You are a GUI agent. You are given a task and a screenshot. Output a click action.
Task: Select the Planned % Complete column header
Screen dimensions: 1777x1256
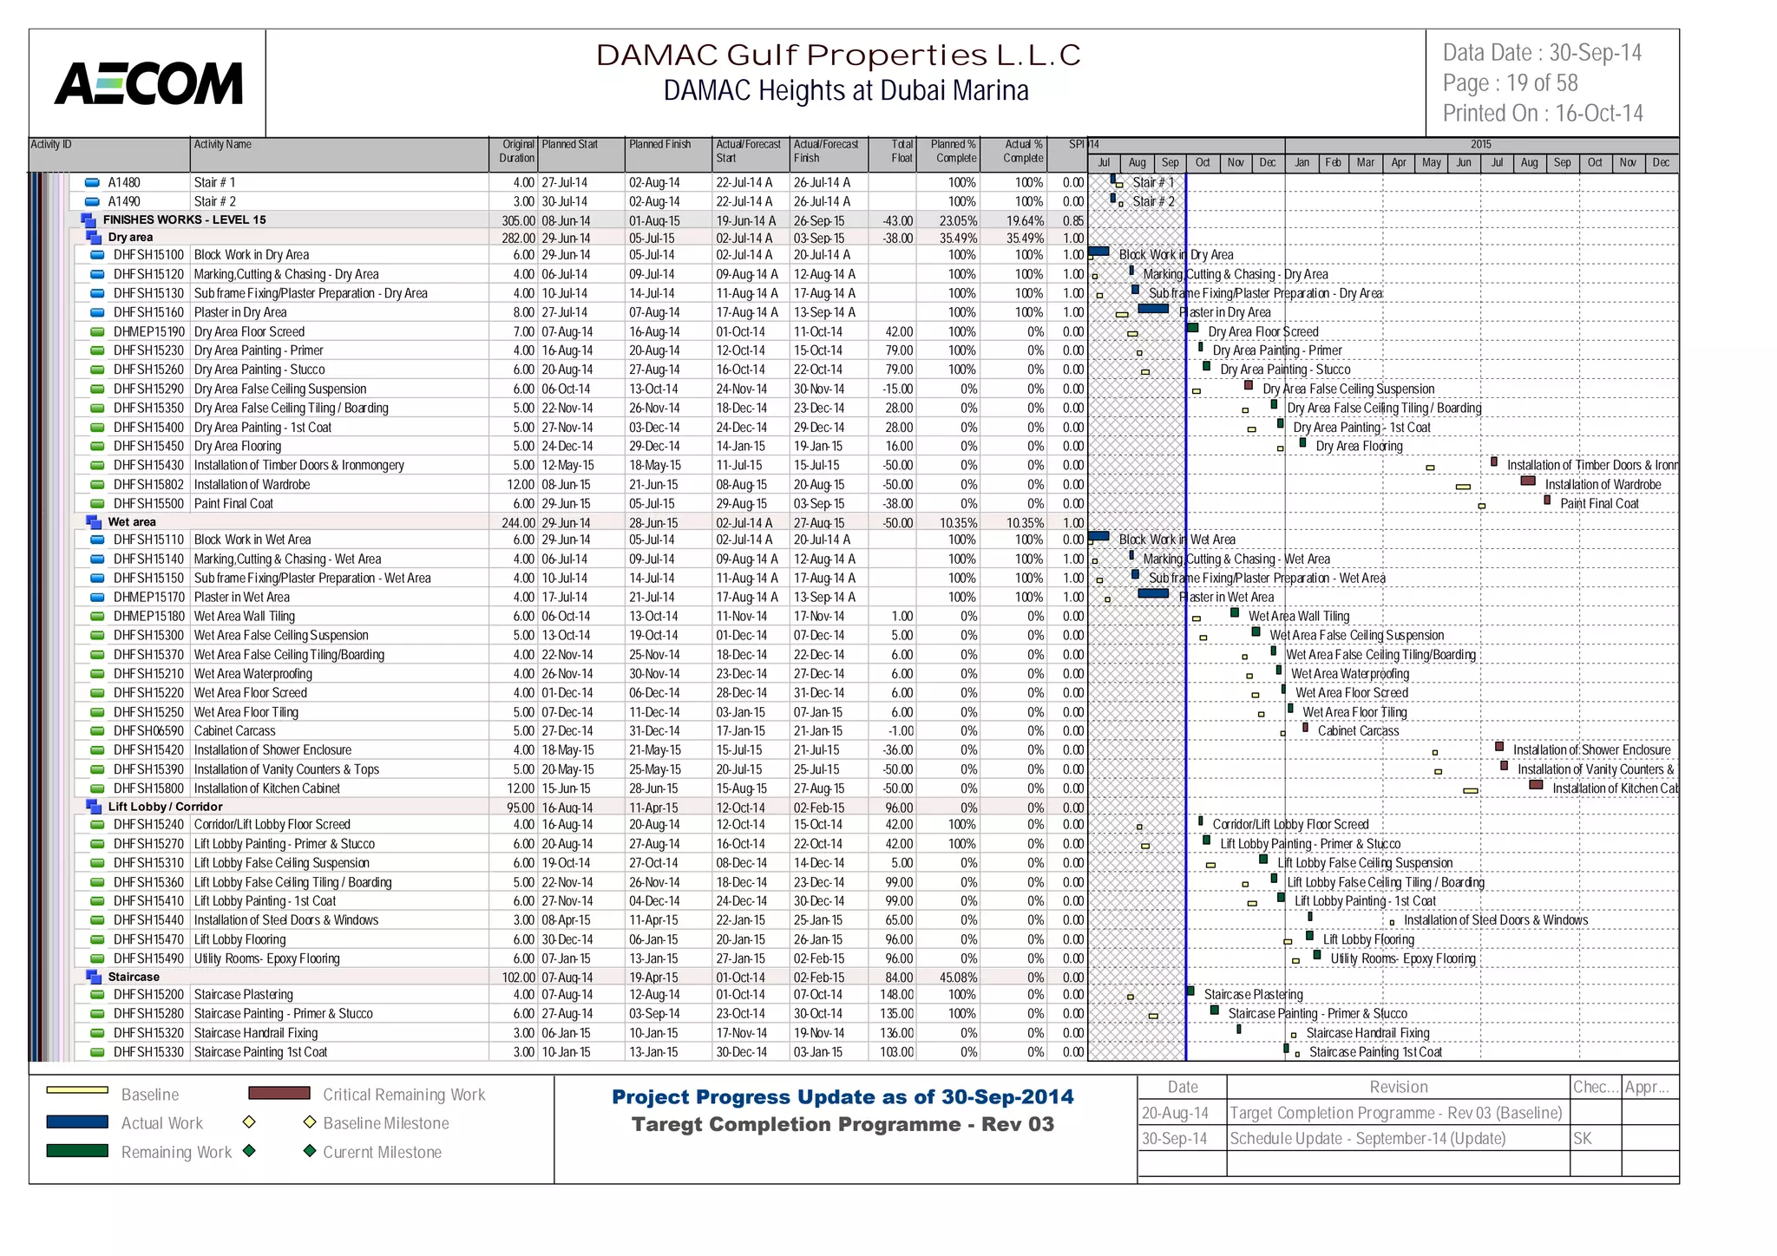pos(948,154)
